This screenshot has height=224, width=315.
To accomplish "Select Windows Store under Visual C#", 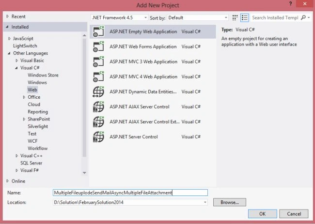I will point(43,75).
